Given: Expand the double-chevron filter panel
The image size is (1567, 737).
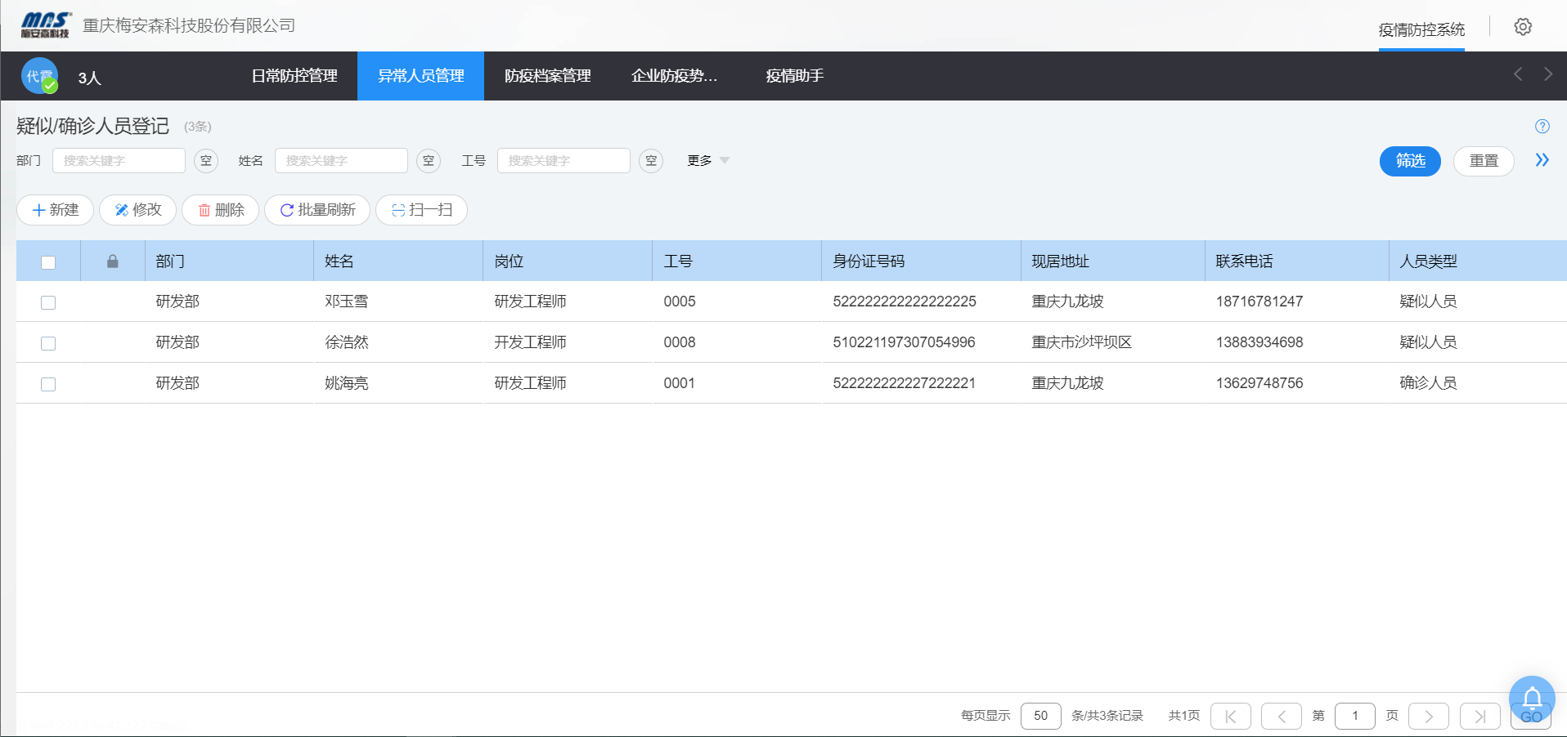Looking at the screenshot, I should pyautogui.click(x=1542, y=160).
